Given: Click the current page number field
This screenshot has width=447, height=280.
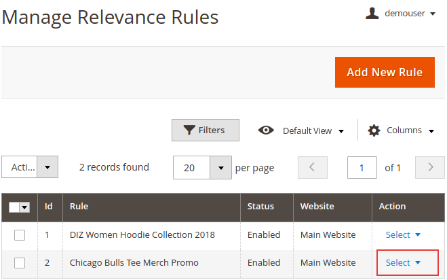Looking at the screenshot, I should tap(362, 167).
